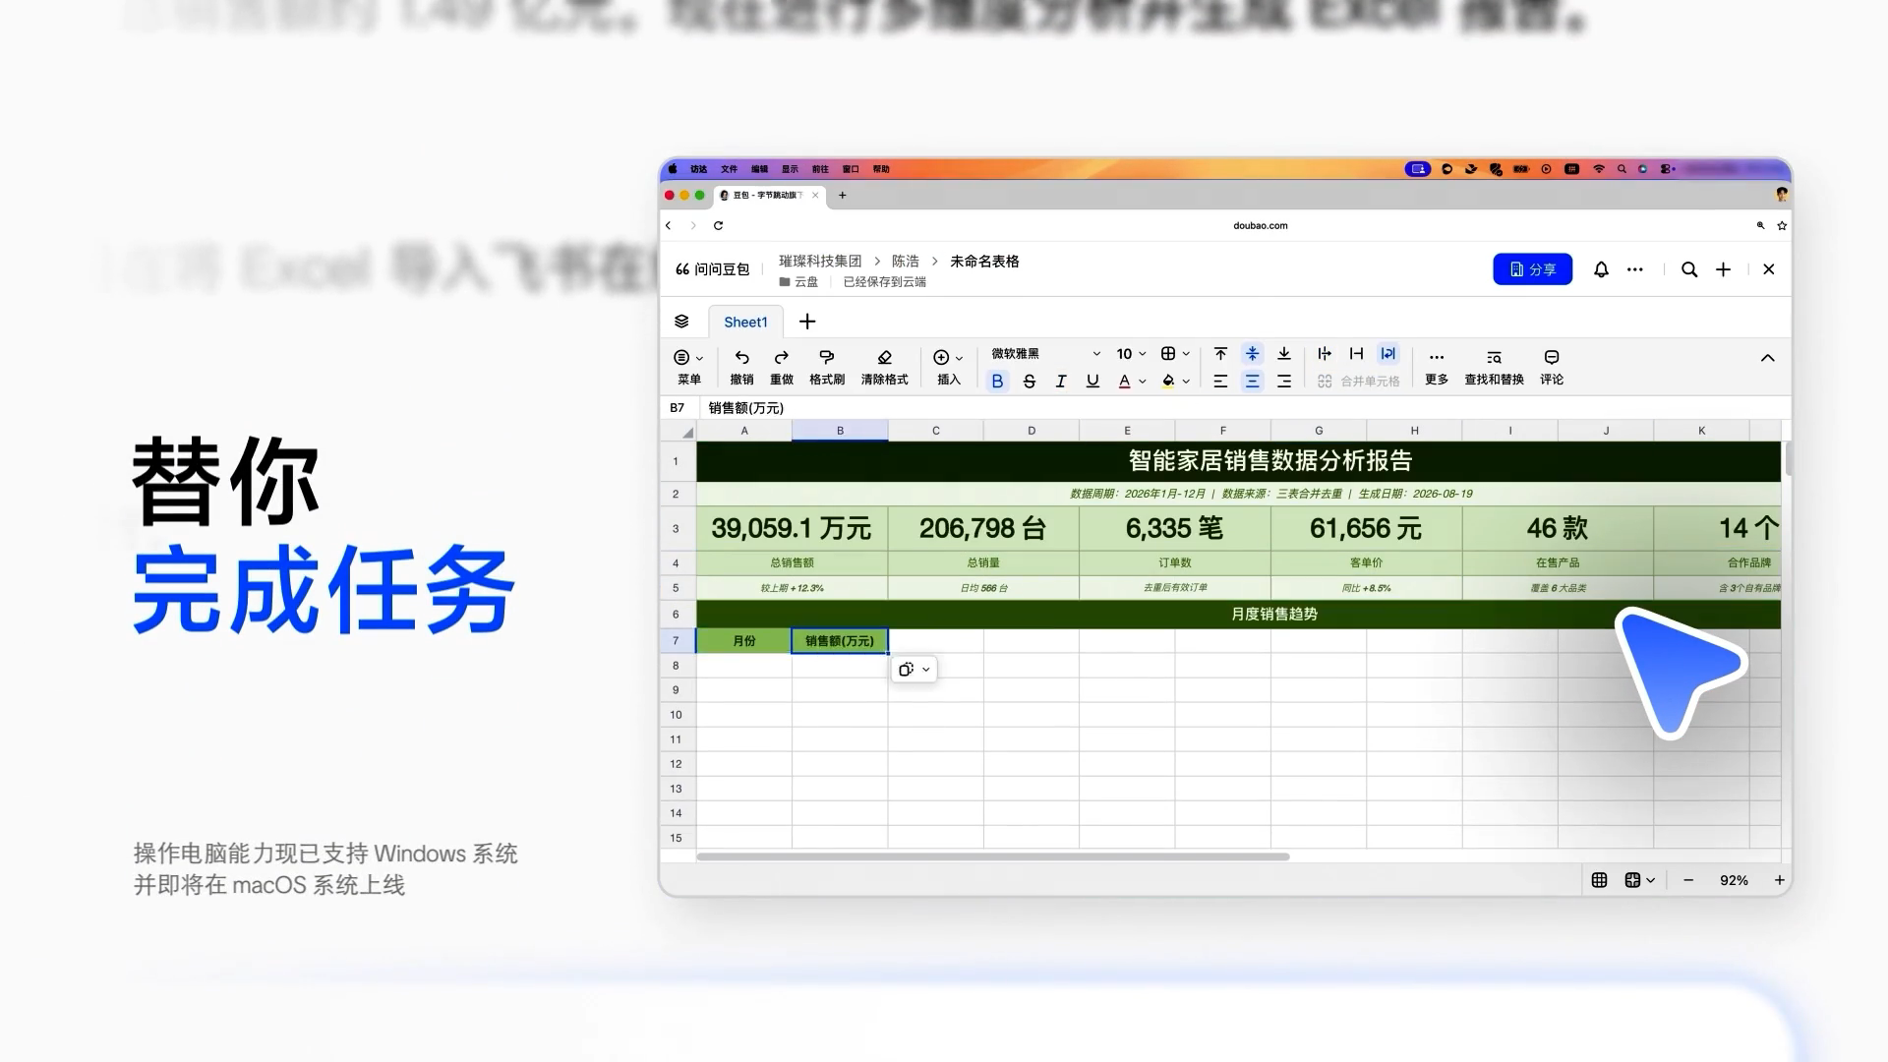The width and height of the screenshot is (1888, 1062).
Task: Open the Comment (评论) tool
Action: coord(1552,366)
